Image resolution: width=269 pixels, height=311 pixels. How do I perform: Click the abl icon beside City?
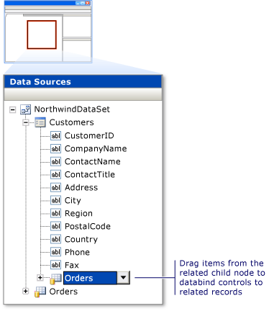(x=55, y=201)
